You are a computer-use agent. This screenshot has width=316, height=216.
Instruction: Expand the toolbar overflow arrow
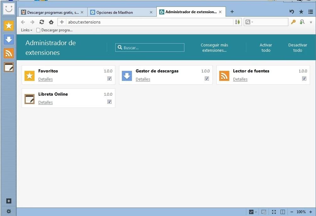pos(311,22)
